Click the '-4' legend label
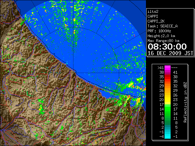Image resolution: width=195 pixels, height=146 pixels. point(161,136)
